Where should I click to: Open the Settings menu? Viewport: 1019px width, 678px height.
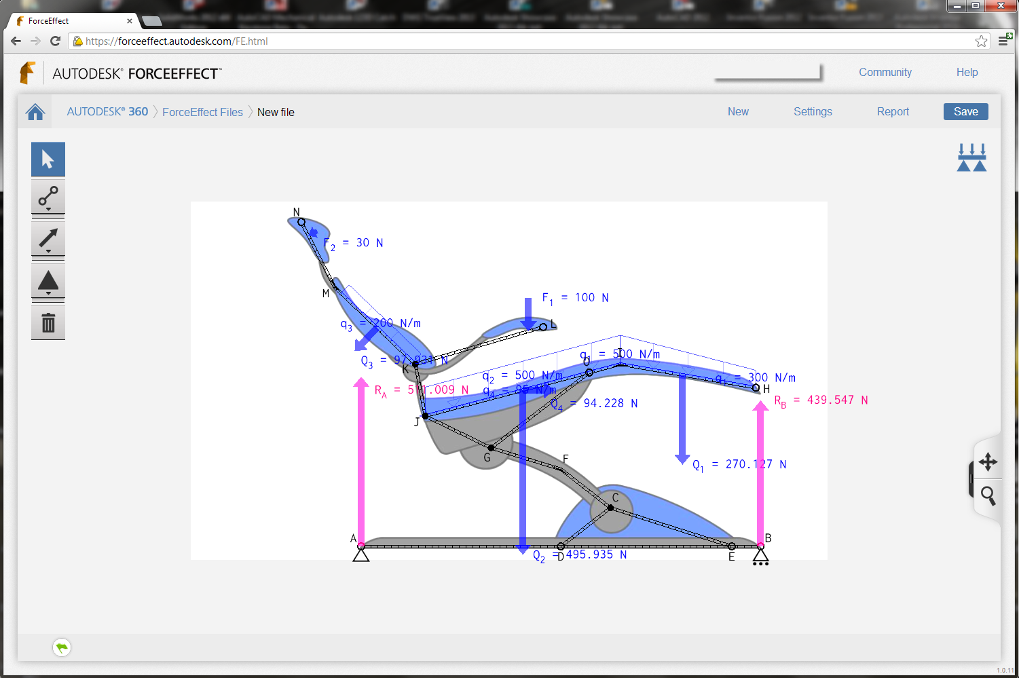point(813,112)
